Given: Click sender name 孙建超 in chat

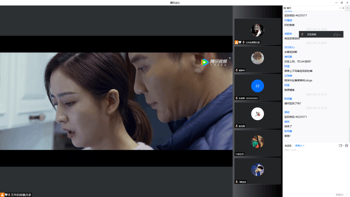Looking at the screenshot, I should (288, 20).
